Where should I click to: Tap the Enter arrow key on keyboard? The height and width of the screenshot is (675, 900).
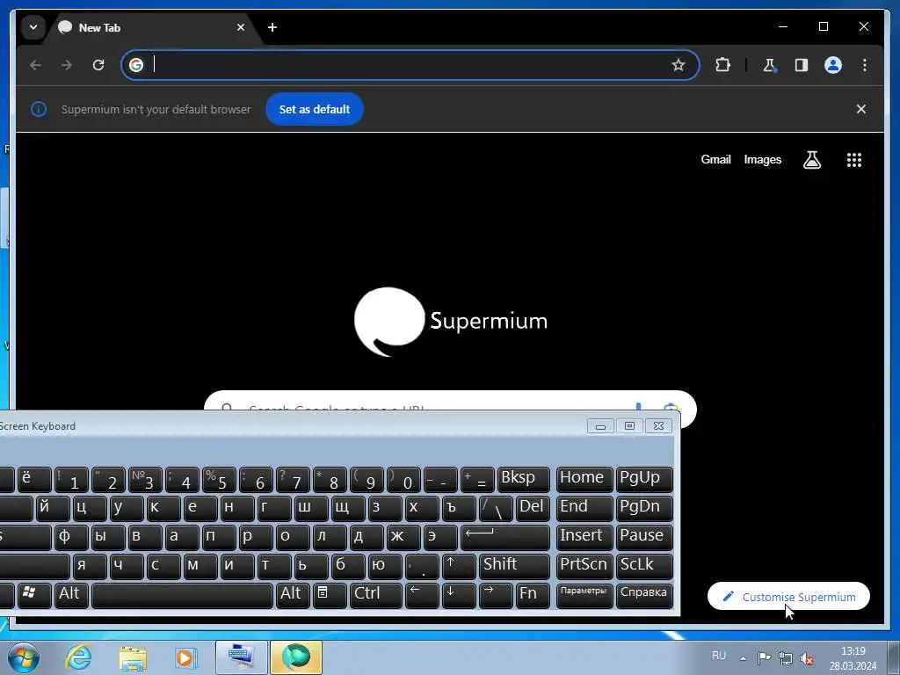coord(505,537)
